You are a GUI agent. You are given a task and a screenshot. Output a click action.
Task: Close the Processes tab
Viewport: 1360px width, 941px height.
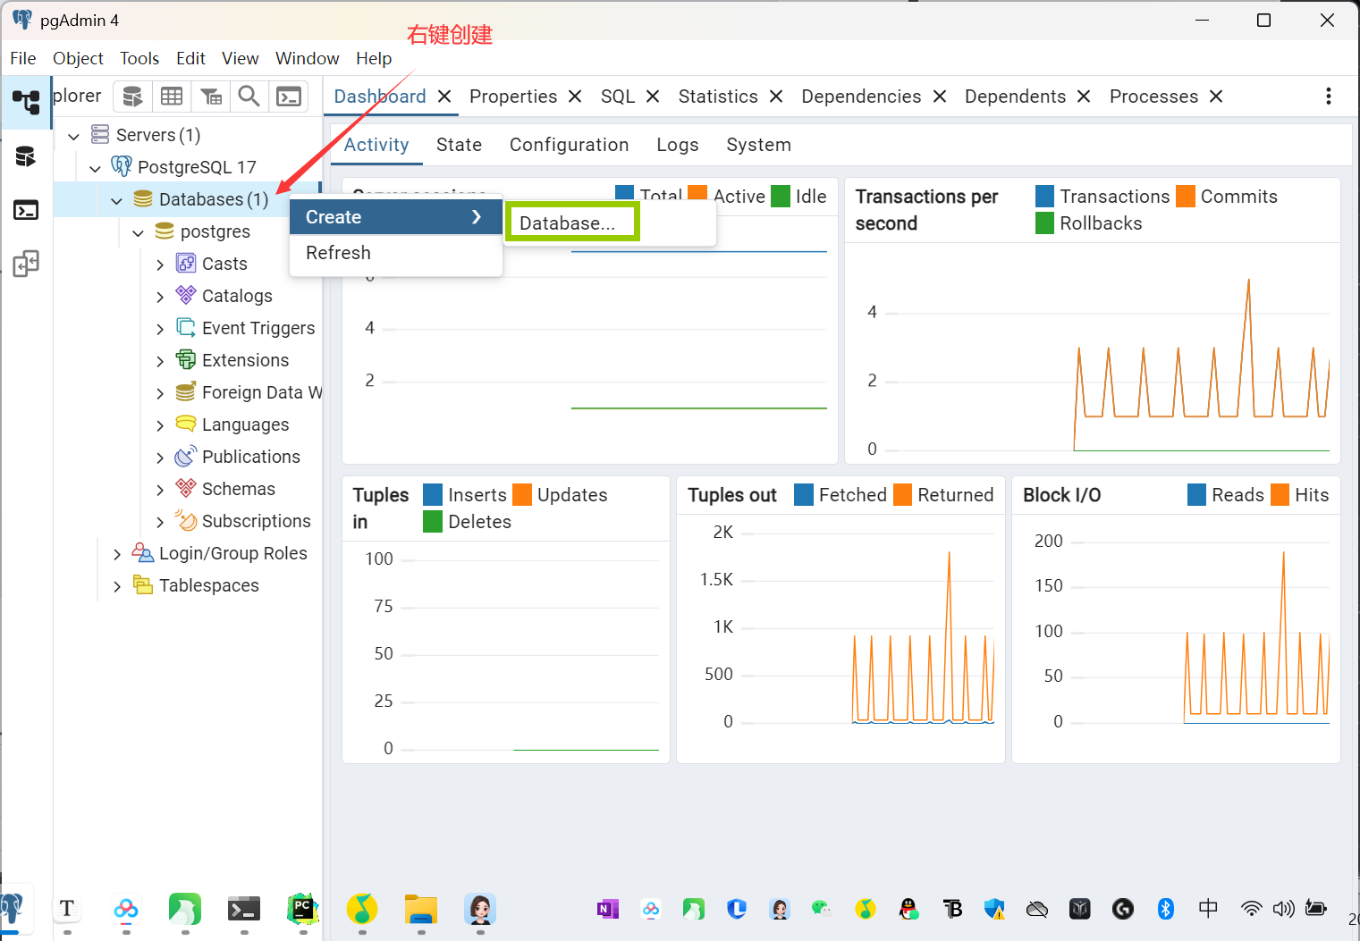click(1216, 97)
